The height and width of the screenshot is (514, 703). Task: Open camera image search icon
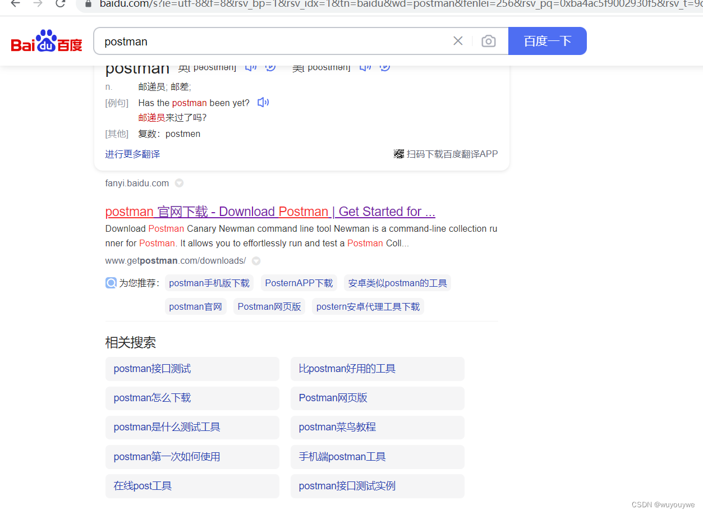[489, 41]
